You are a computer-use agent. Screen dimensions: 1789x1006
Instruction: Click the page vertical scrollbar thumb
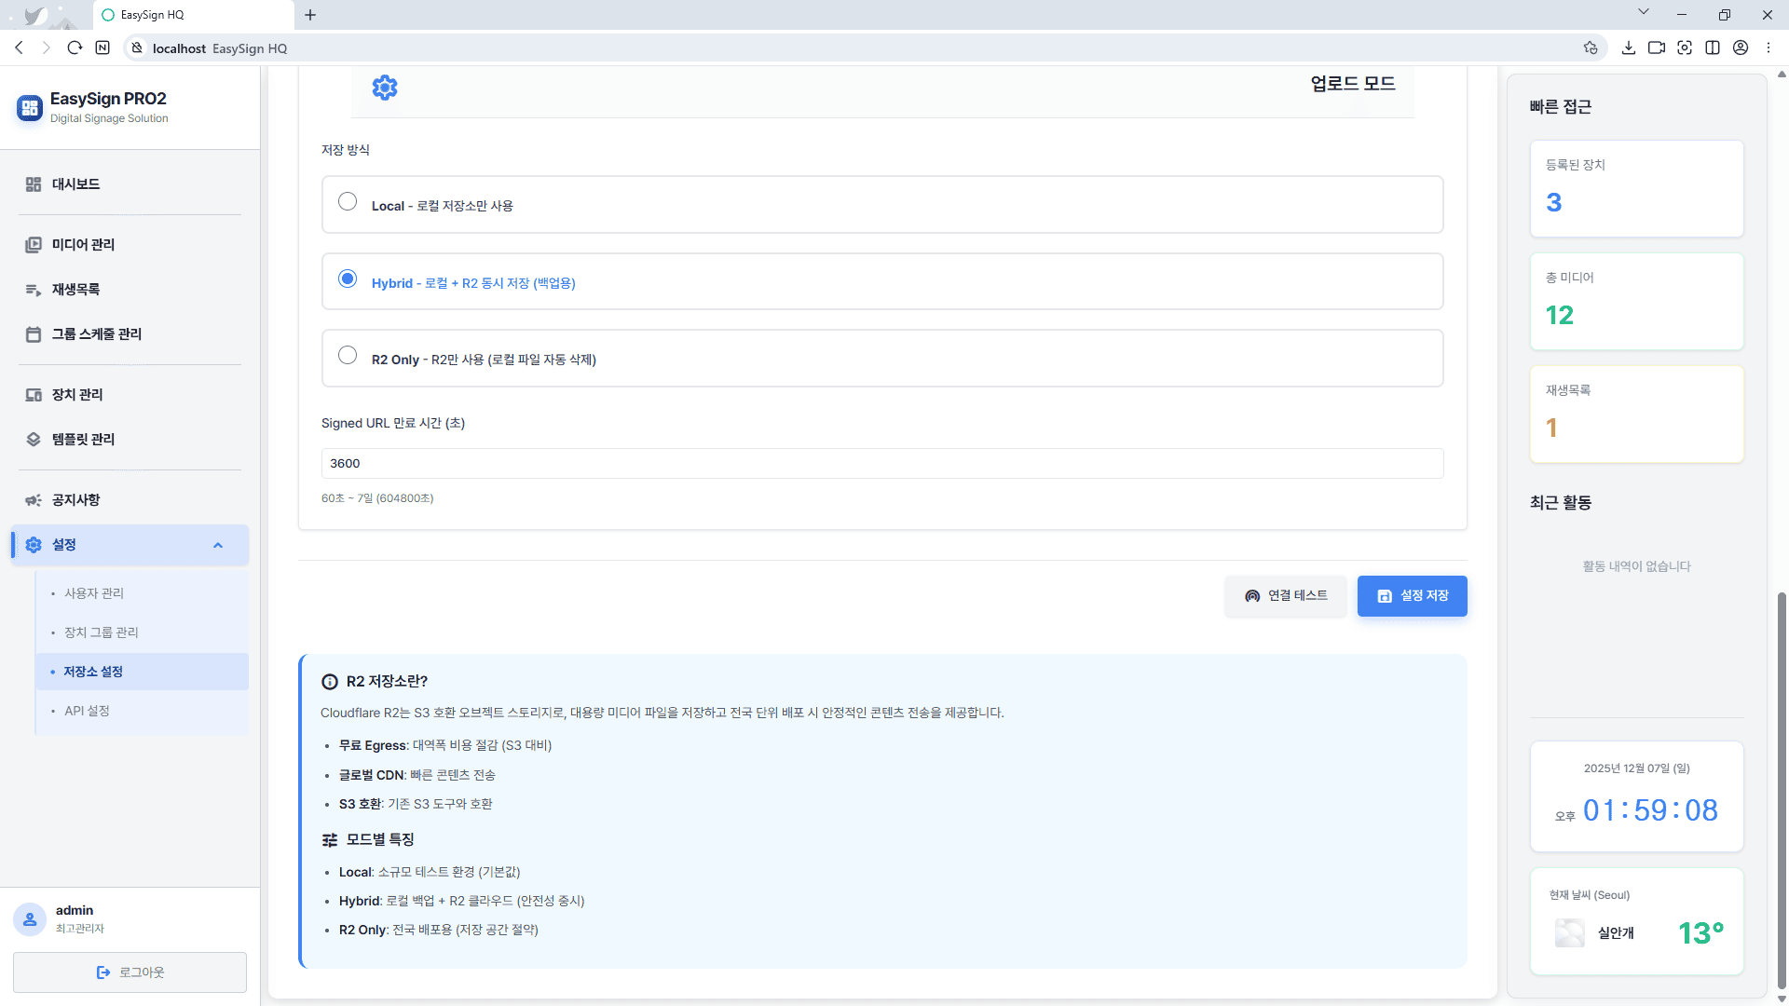pyautogui.click(x=1782, y=792)
